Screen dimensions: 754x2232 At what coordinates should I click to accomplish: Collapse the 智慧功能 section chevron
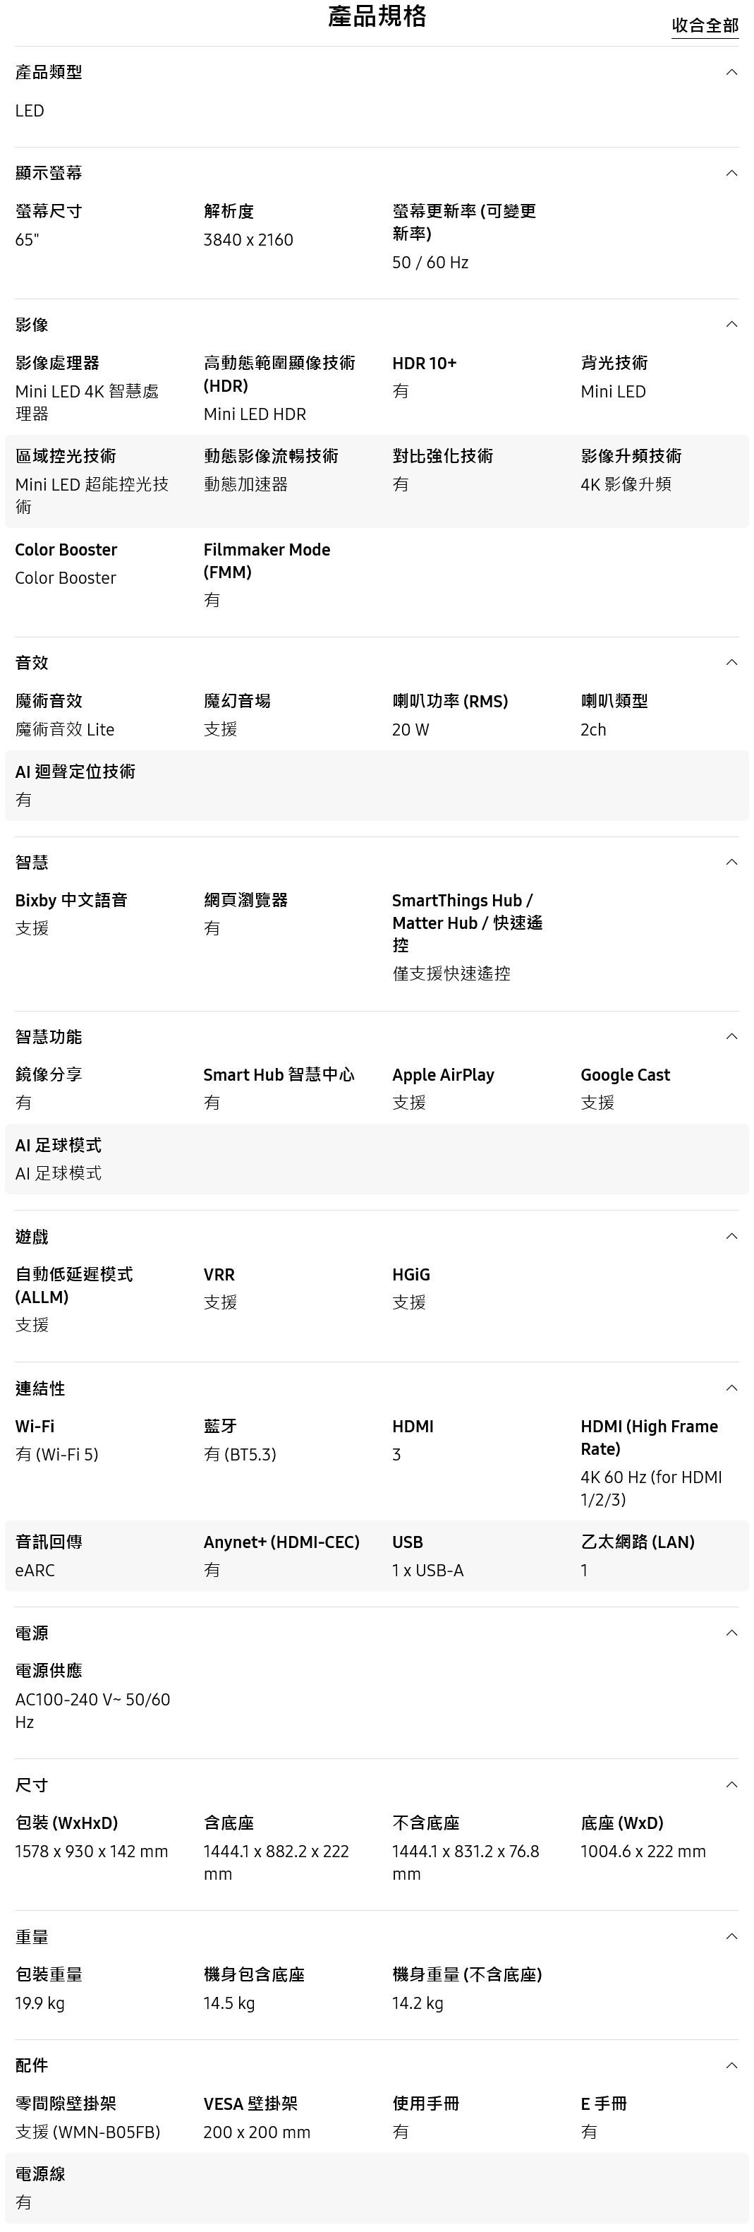[731, 1036]
